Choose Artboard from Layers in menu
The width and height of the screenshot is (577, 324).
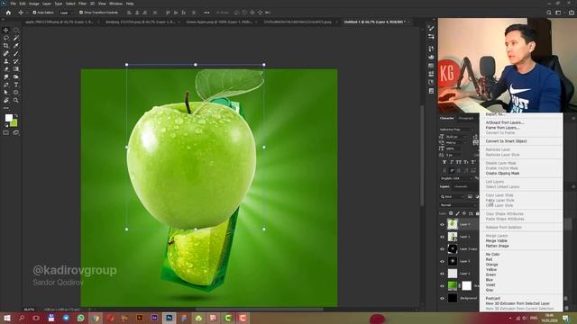pos(505,122)
